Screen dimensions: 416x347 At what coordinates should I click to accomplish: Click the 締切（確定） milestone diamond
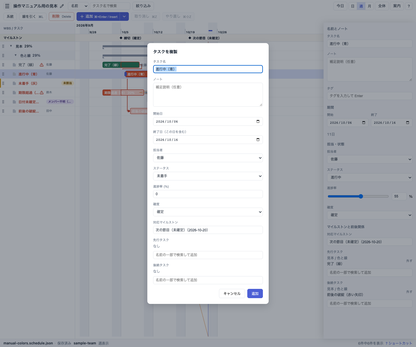click(x=121, y=38)
